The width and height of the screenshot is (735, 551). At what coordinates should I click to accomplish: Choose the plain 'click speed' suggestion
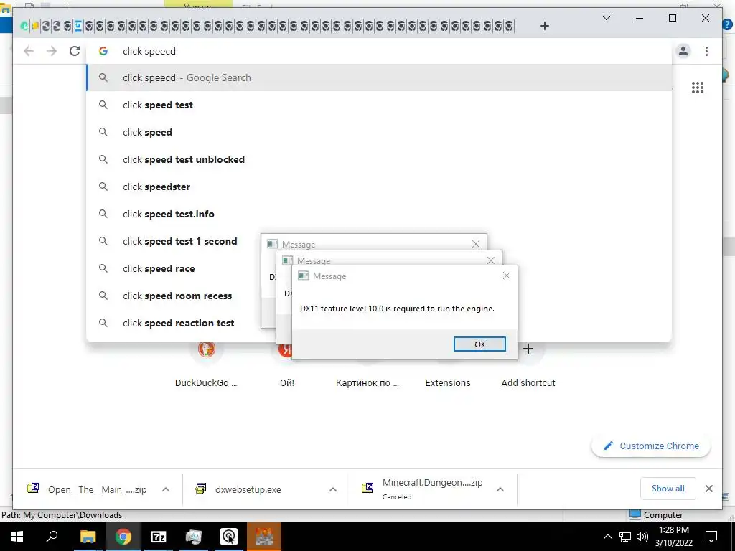click(379, 132)
